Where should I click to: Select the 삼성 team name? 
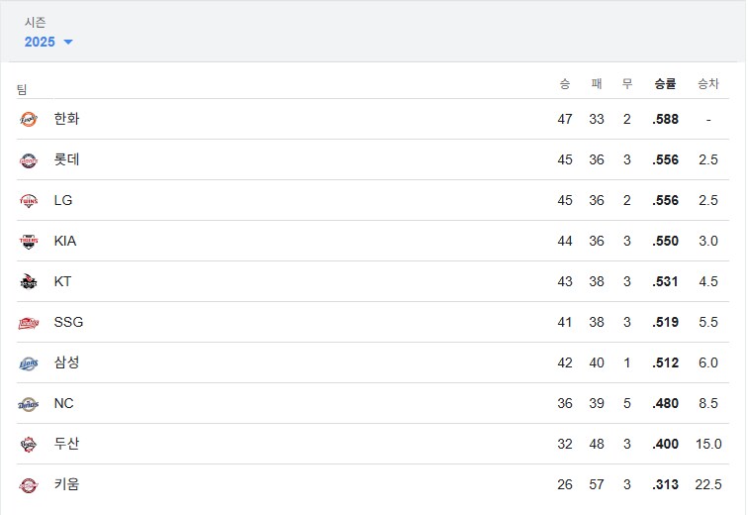[67, 362]
